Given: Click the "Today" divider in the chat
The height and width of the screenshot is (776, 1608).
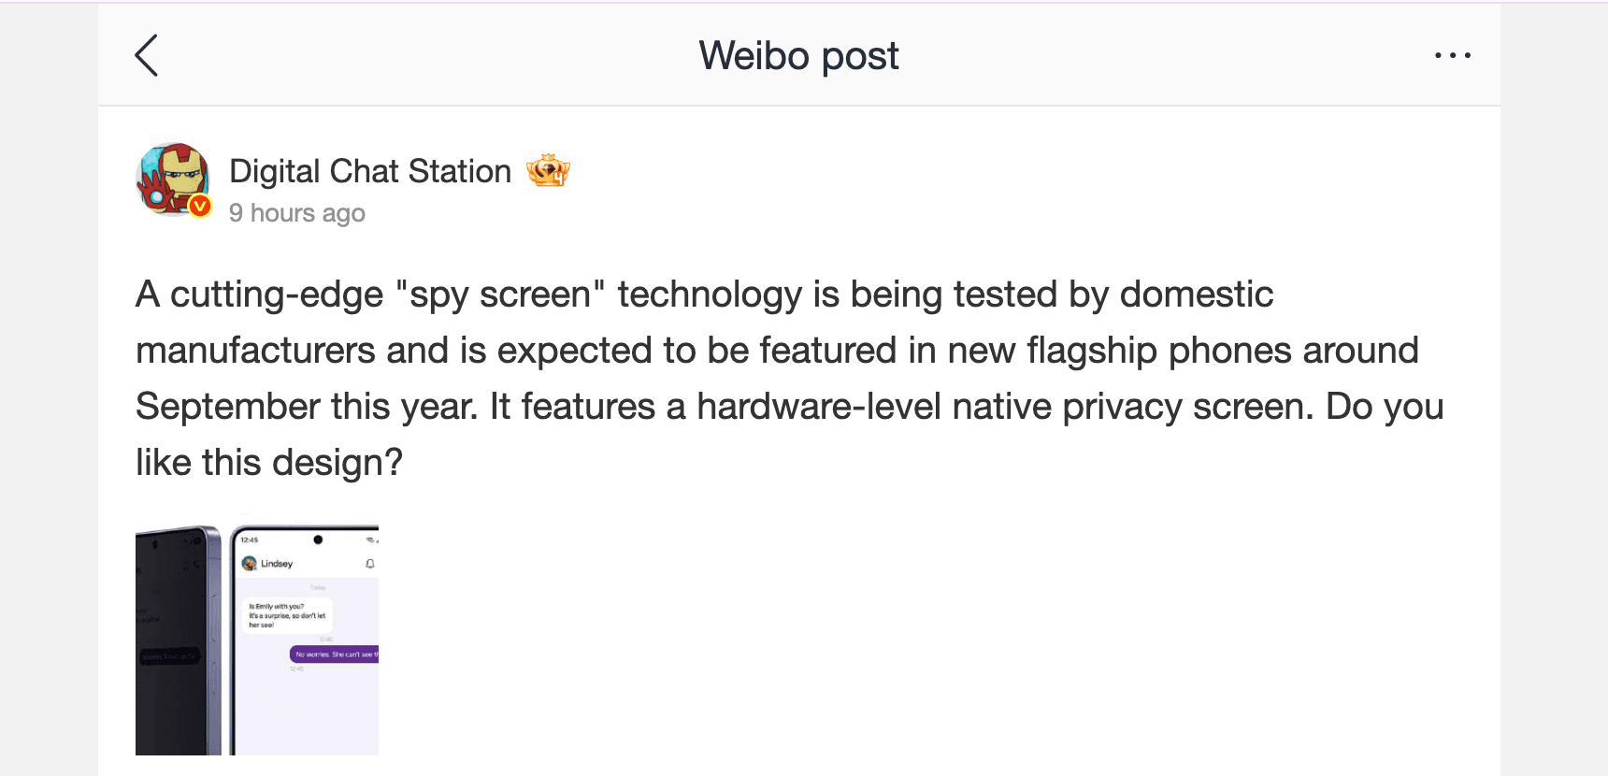Looking at the screenshot, I should point(319,588).
